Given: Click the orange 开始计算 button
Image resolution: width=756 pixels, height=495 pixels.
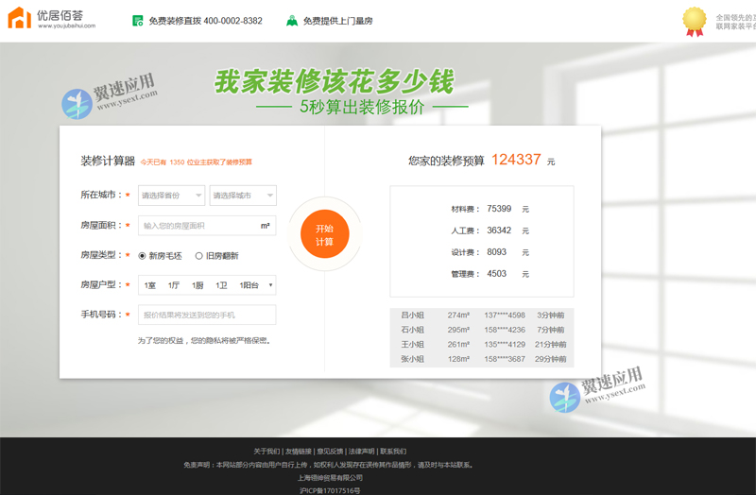Looking at the screenshot, I should 324,234.
